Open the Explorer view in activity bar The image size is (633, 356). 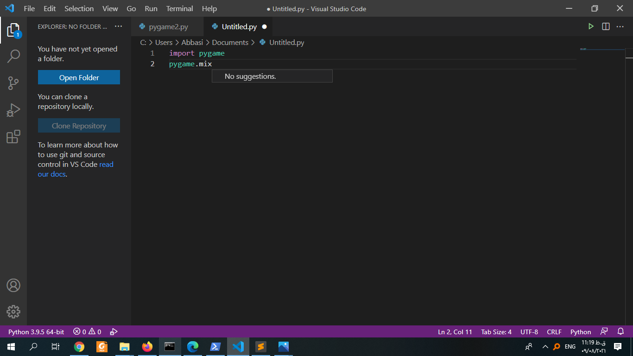click(x=13, y=31)
